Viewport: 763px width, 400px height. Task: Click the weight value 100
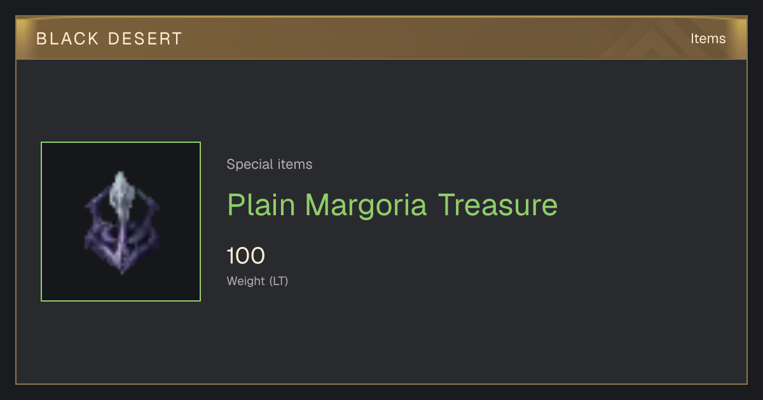tap(246, 256)
